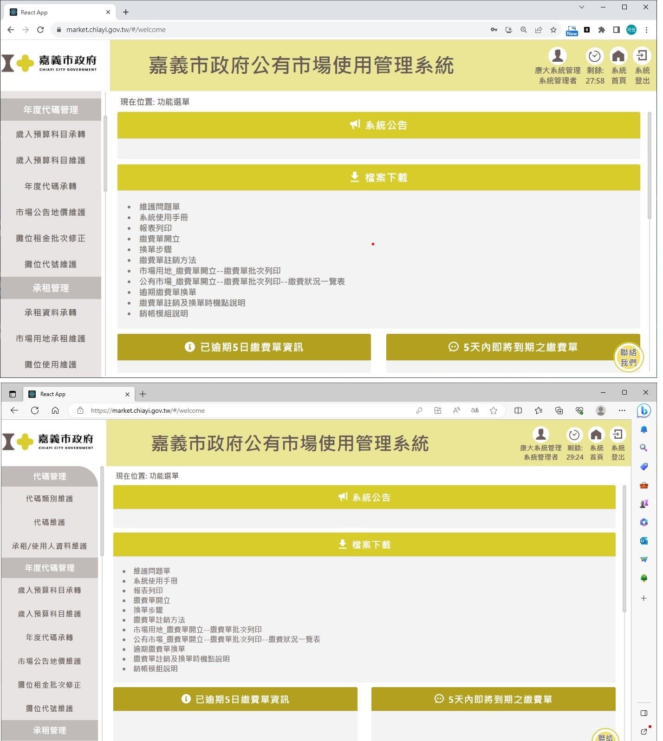Click the Edge home button

click(55, 410)
